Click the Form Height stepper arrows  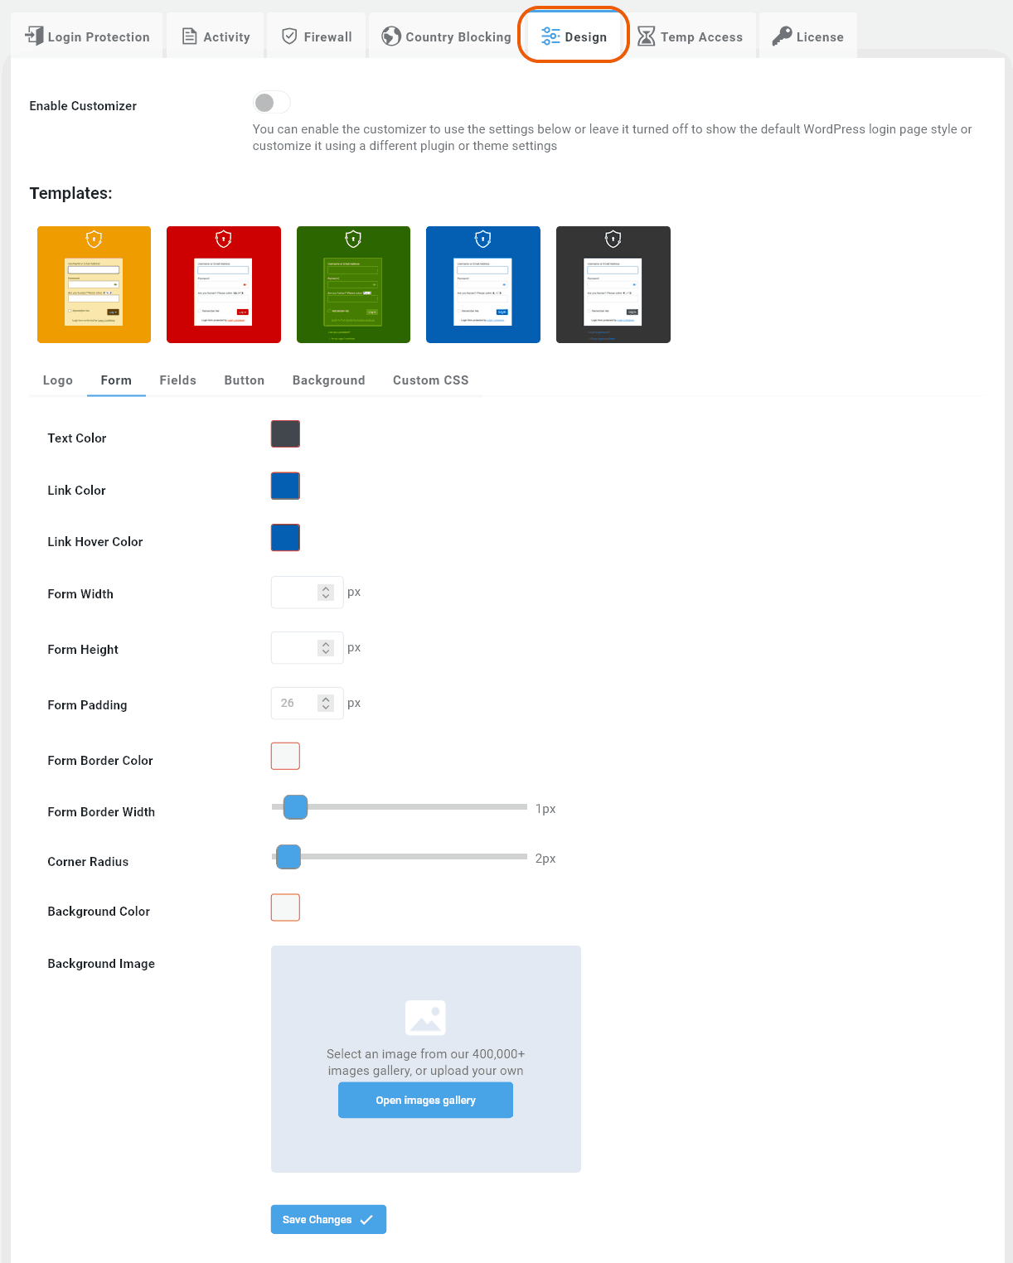(x=326, y=648)
